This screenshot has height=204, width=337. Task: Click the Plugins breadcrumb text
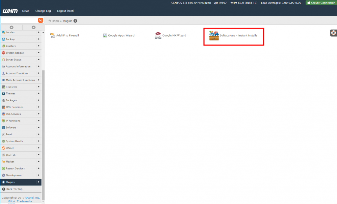[x=67, y=21]
